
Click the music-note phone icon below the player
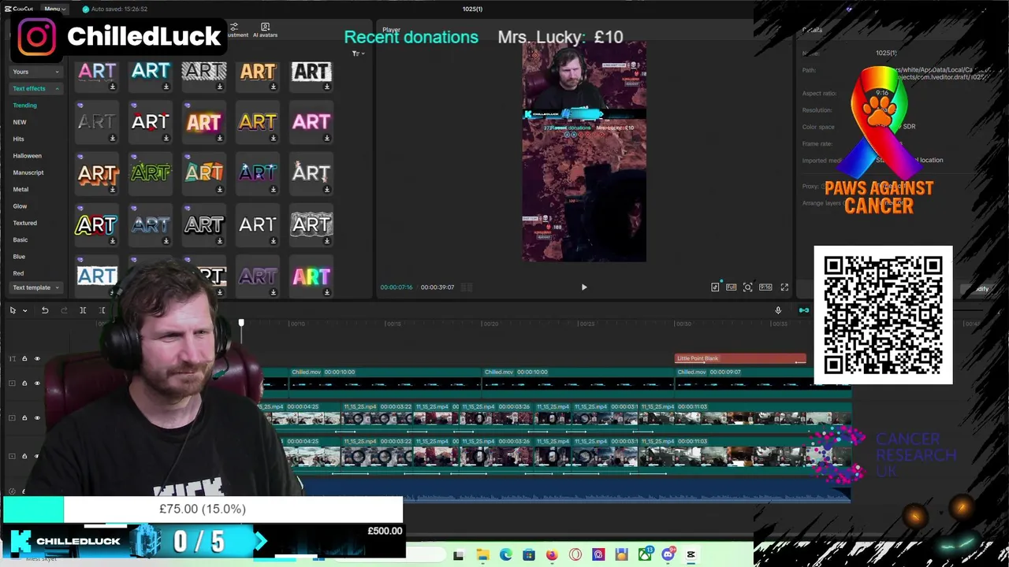[715, 287]
